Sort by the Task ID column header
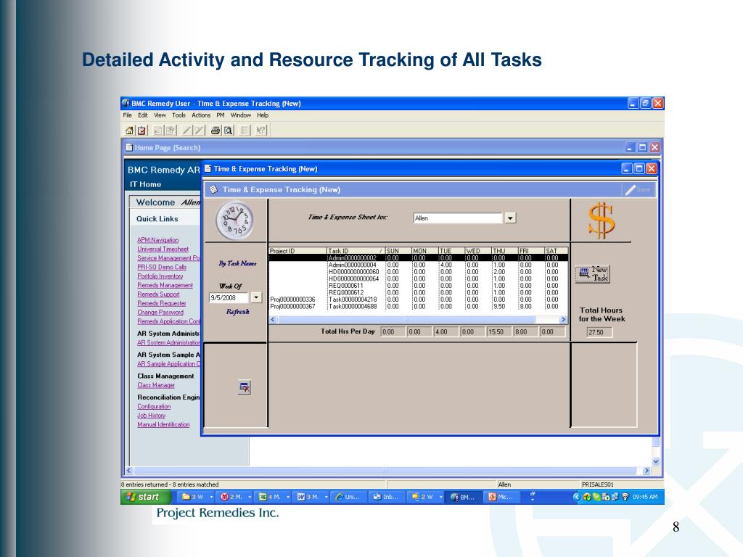The width and height of the screenshot is (743, 557). click(356, 250)
